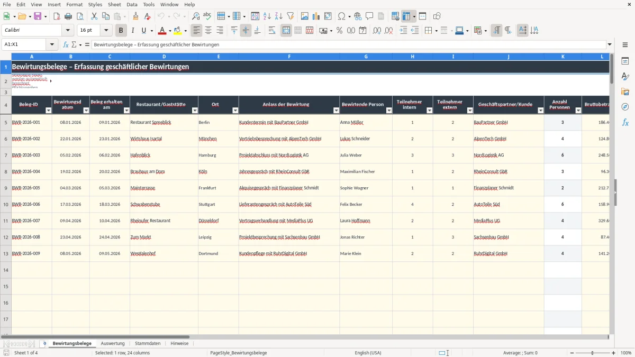Format as Percent icon

click(339, 31)
